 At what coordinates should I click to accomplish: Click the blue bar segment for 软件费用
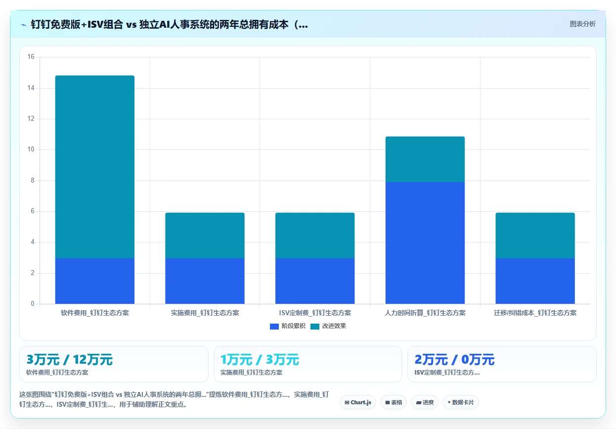click(x=95, y=281)
